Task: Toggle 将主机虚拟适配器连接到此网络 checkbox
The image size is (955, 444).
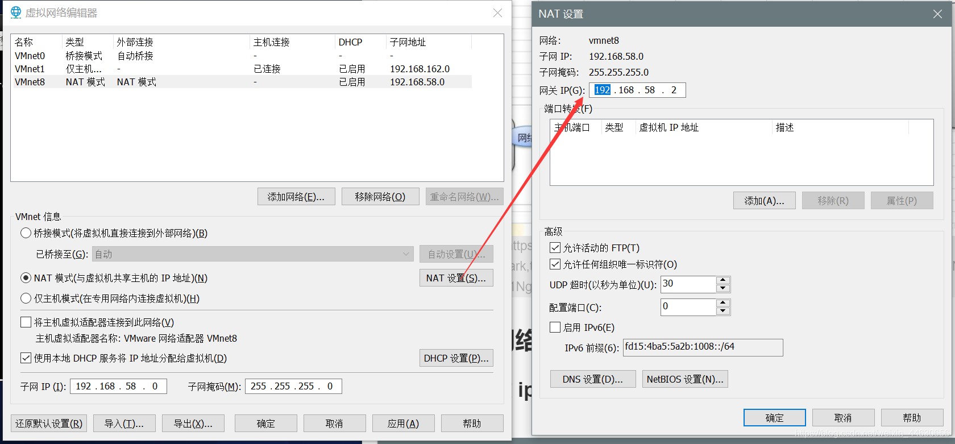Action: coord(26,322)
